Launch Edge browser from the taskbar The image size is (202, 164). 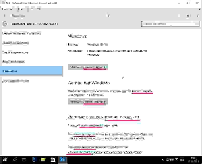coord(34,160)
